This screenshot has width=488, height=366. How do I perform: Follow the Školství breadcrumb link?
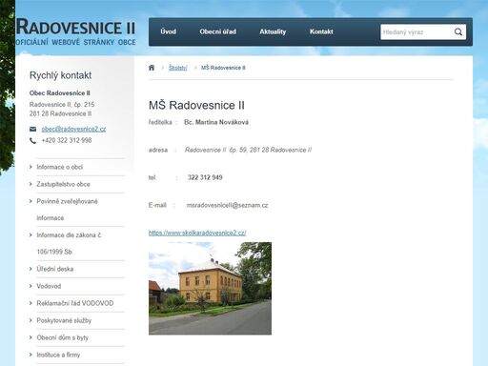coord(178,68)
